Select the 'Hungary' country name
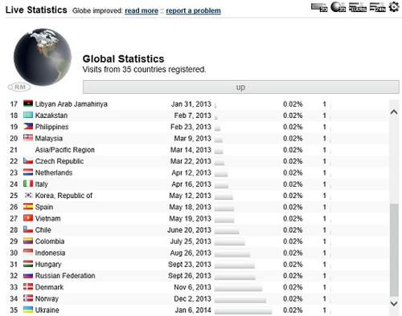 (x=48, y=265)
